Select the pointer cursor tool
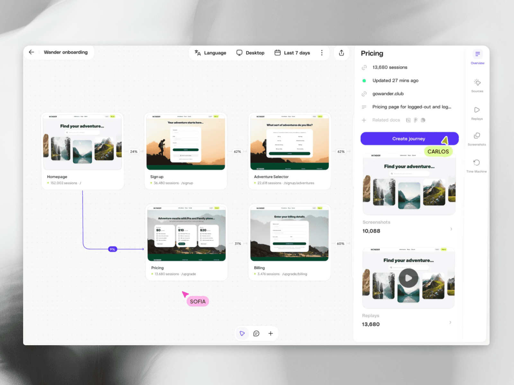Image resolution: width=514 pixels, height=385 pixels. click(x=242, y=333)
